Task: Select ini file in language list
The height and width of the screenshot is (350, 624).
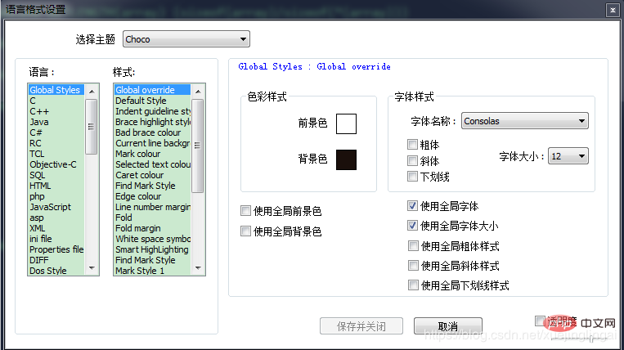Action: pos(56,239)
